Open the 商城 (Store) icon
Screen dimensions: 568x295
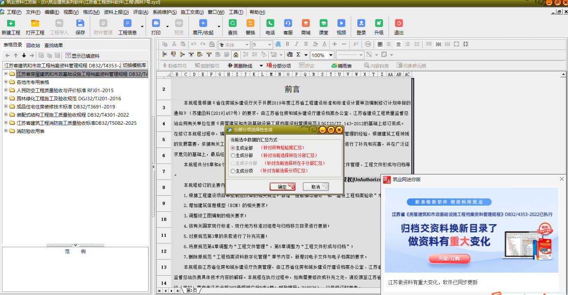click(306, 26)
